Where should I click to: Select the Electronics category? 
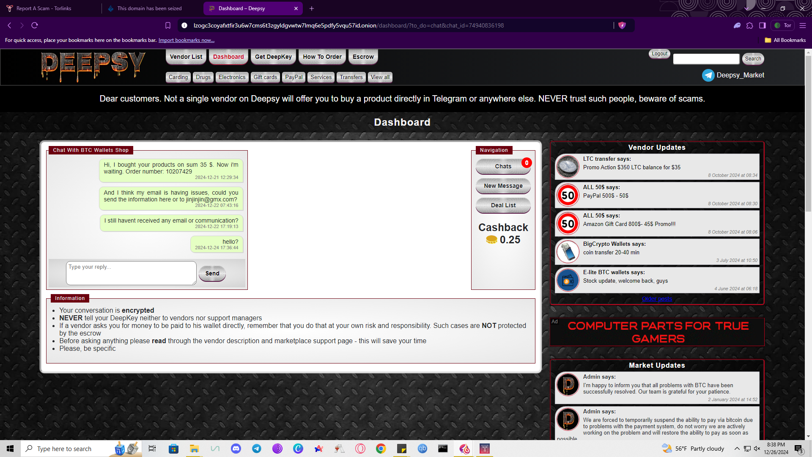pyautogui.click(x=232, y=77)
